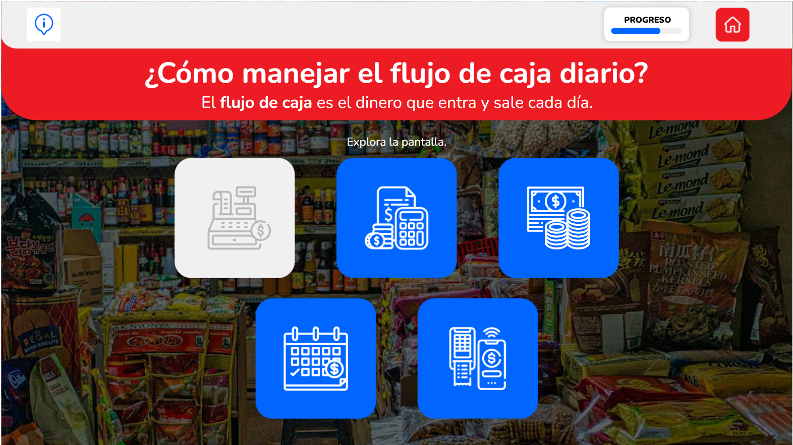Screen dimensions: 793x445
Task: Click the Le-mond cracker packages in background
Action: tap(691, 171)
